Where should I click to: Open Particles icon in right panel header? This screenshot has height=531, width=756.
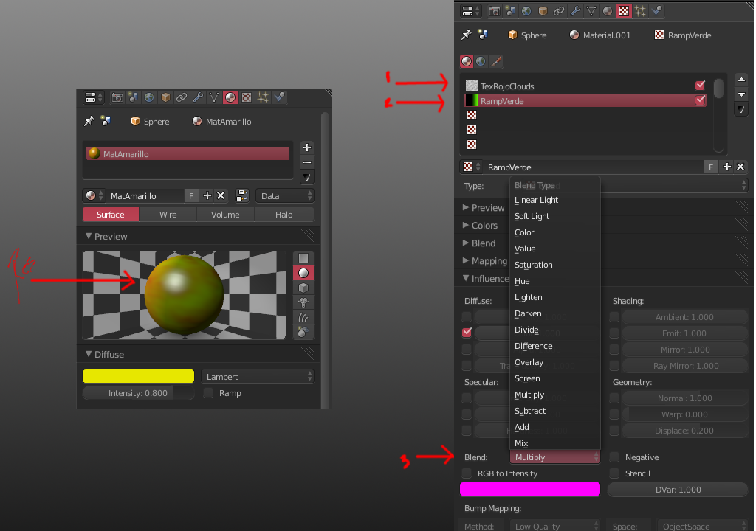point(640,11)
